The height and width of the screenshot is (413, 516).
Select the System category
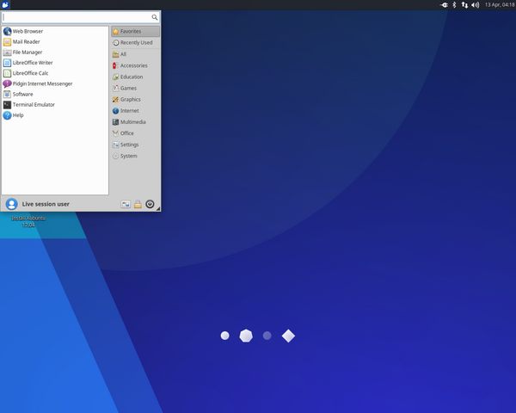128,156
